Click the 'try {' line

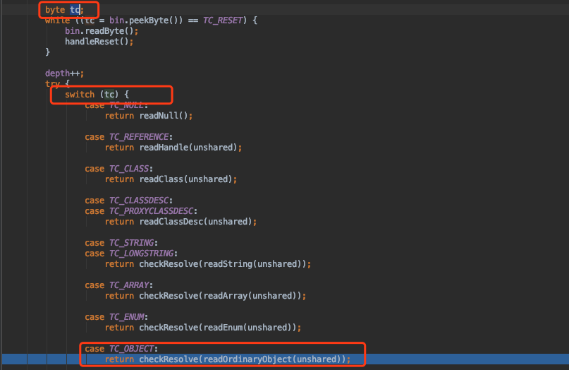pyautogui.click(x=57, y=84)
